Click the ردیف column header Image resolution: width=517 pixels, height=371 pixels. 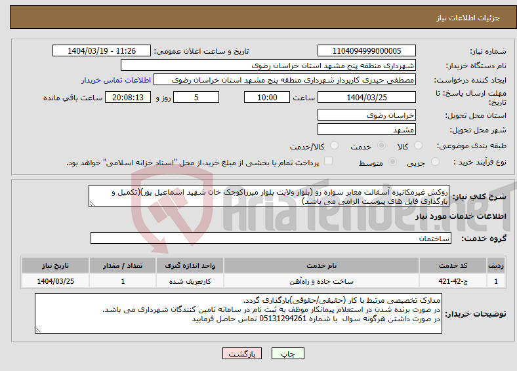[x=496, y=265]
